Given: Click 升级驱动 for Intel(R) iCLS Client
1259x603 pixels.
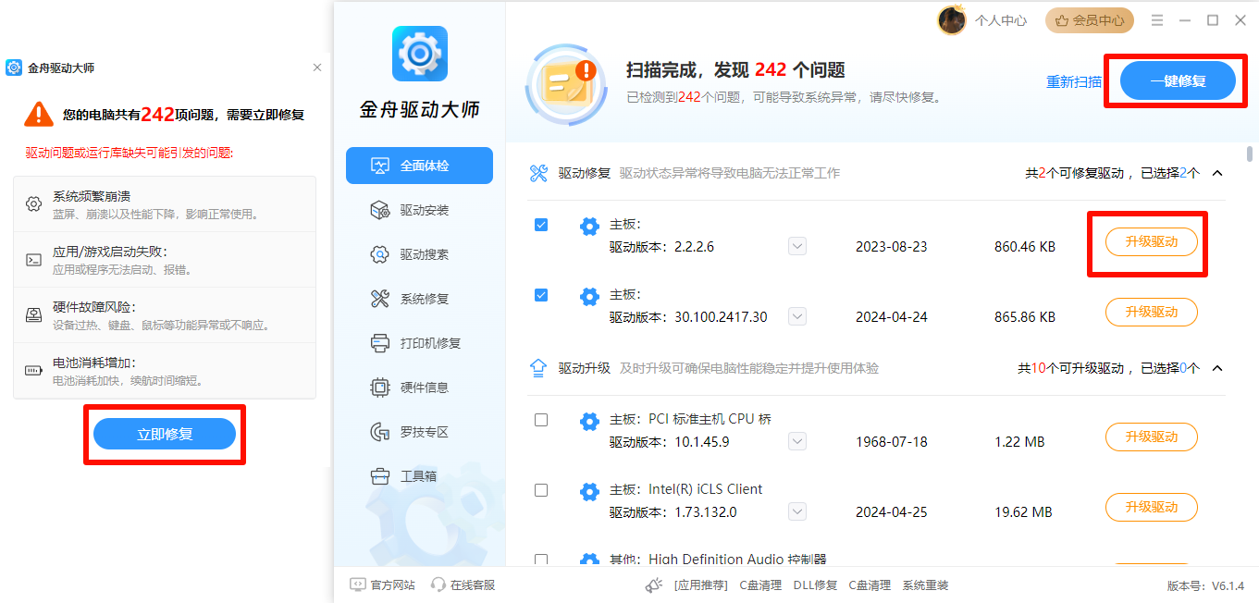Looking at the screenshot, I should (x=1152, y=507).
